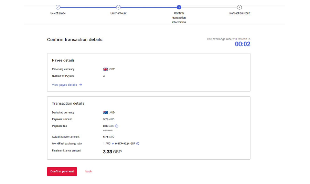Click the info icon beside the exchange rate

pyautogui.click(x=138, y=144)
